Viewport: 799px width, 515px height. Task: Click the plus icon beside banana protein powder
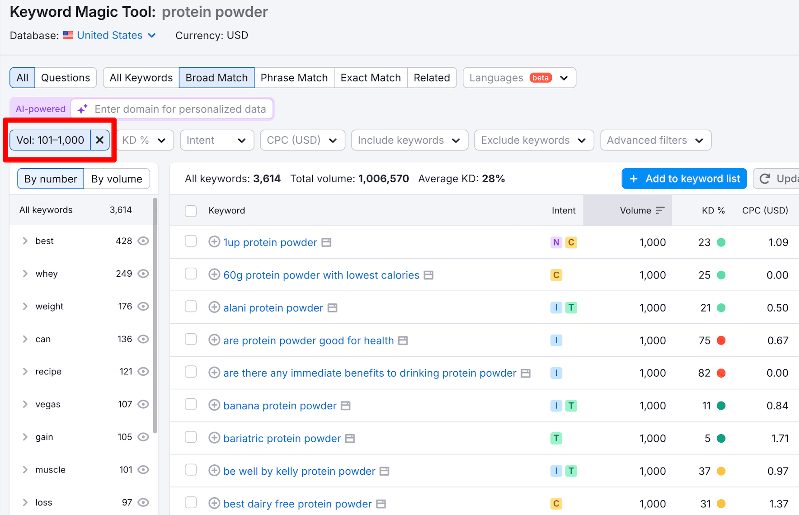pos(214,406)
